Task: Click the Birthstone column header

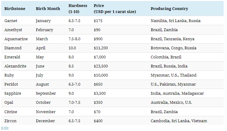Action: (15, 9)
